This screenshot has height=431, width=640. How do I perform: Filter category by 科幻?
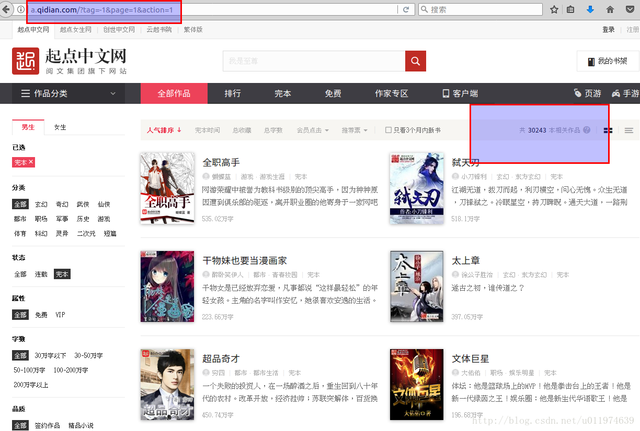point(41,233)
